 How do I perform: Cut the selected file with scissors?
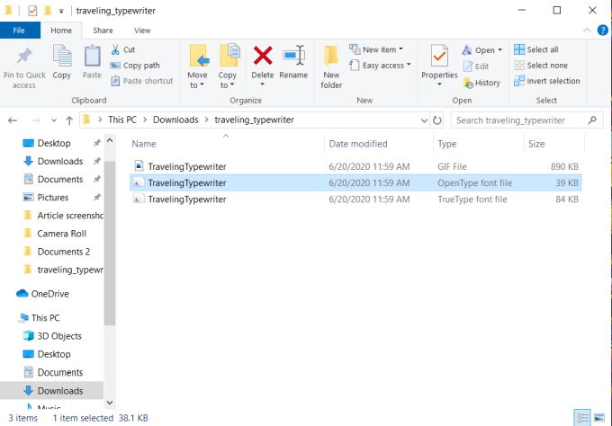[x=123, y=49]
